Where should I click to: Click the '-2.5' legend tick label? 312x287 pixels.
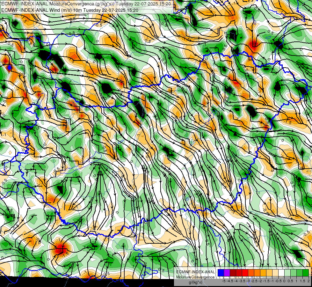pos(254,281)
